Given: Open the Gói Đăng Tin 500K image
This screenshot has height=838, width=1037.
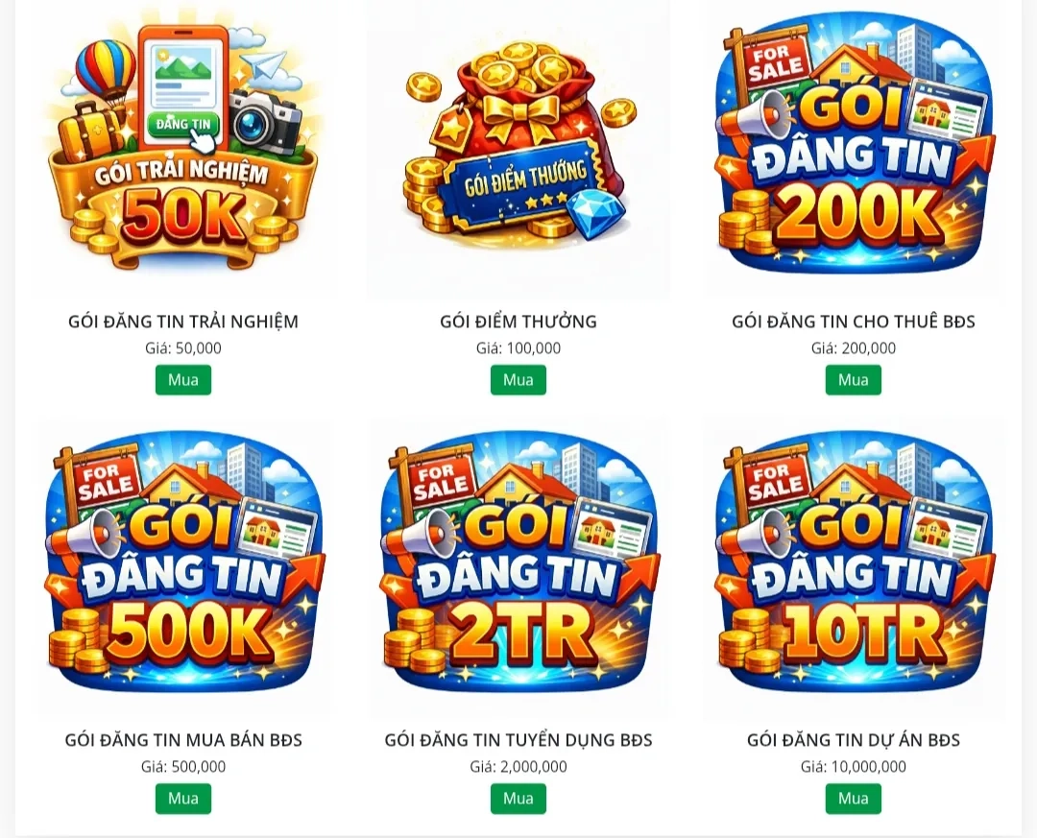Looking at the screenshot, I should coord(183,567).
